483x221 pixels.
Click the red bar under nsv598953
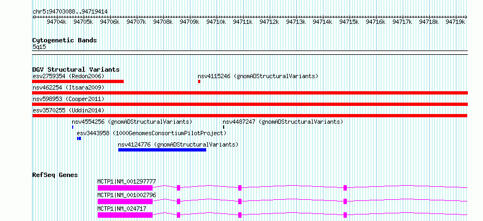coord(250,104)
